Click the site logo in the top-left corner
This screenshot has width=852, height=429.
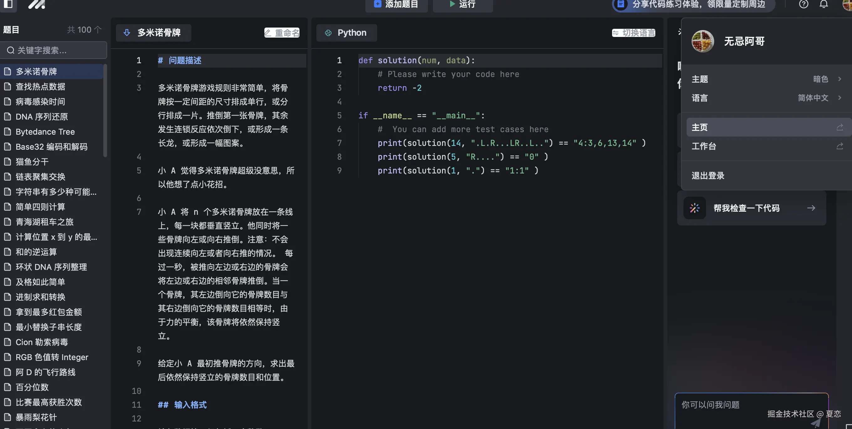coord(36,5)
